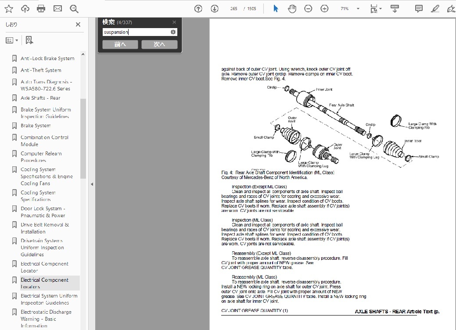Click the 次へ next result button
Viewport: 456px width, 330px height.
(159, 44)
